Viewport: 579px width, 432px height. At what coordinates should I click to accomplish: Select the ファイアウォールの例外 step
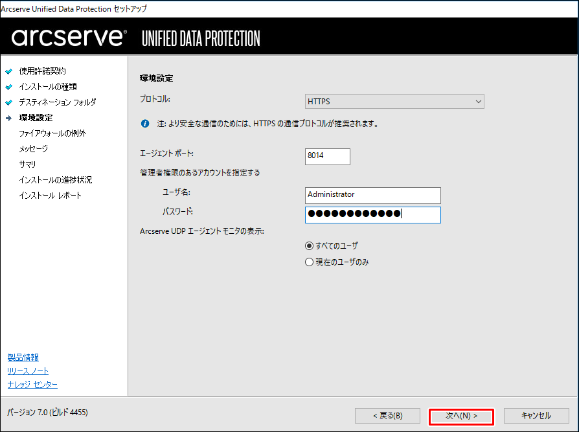(x=52, y=133)
